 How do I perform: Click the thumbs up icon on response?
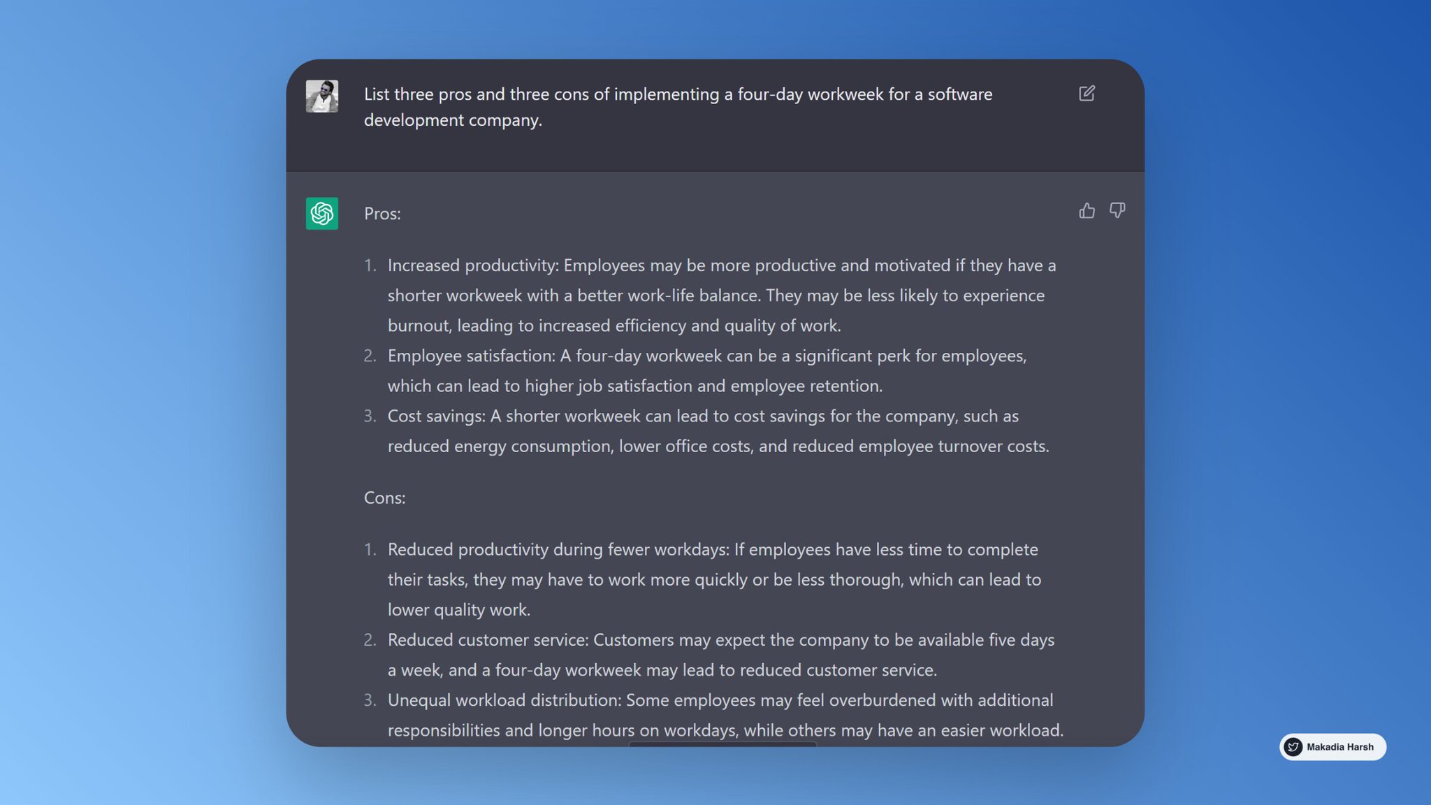(1087, 210)
